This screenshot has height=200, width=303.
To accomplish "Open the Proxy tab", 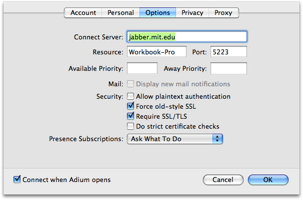I will point(223,12).
